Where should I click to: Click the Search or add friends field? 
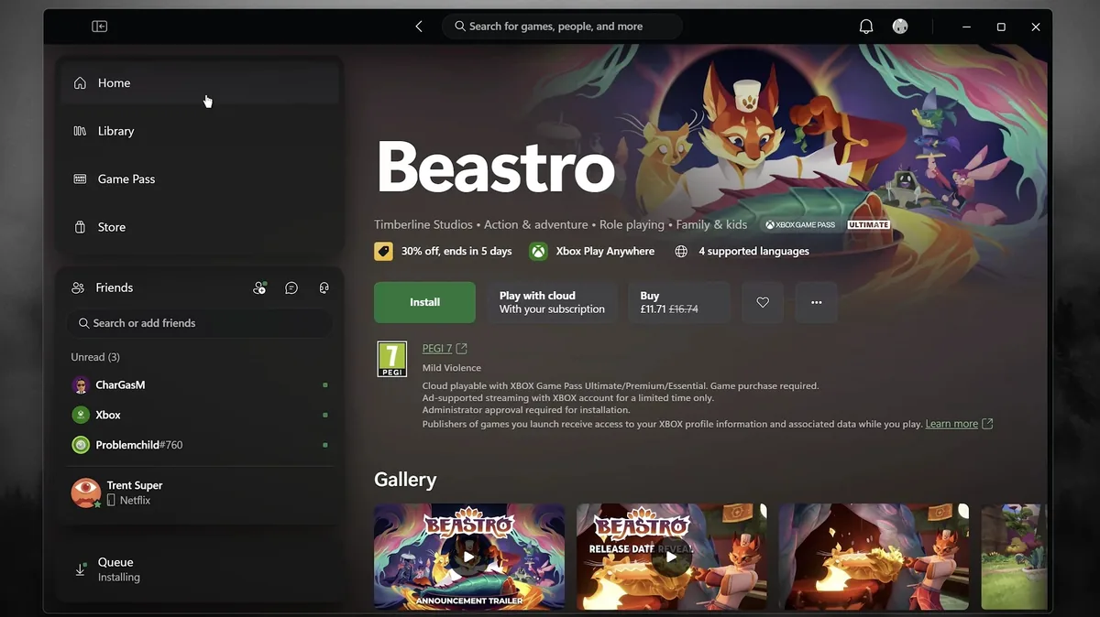pos(199,323)
